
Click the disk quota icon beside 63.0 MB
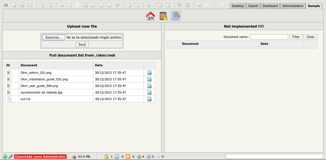click(74, 157)
